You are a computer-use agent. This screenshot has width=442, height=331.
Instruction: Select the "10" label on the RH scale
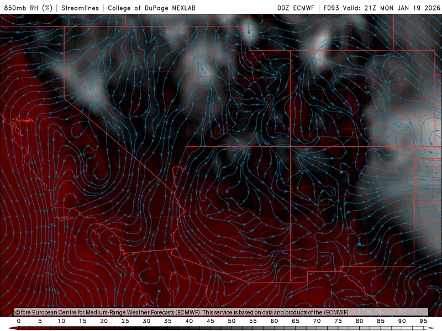[x=61, y=321]
